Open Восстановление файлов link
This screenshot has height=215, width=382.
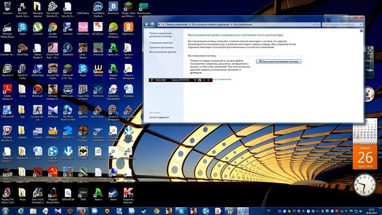click(163, 52)
